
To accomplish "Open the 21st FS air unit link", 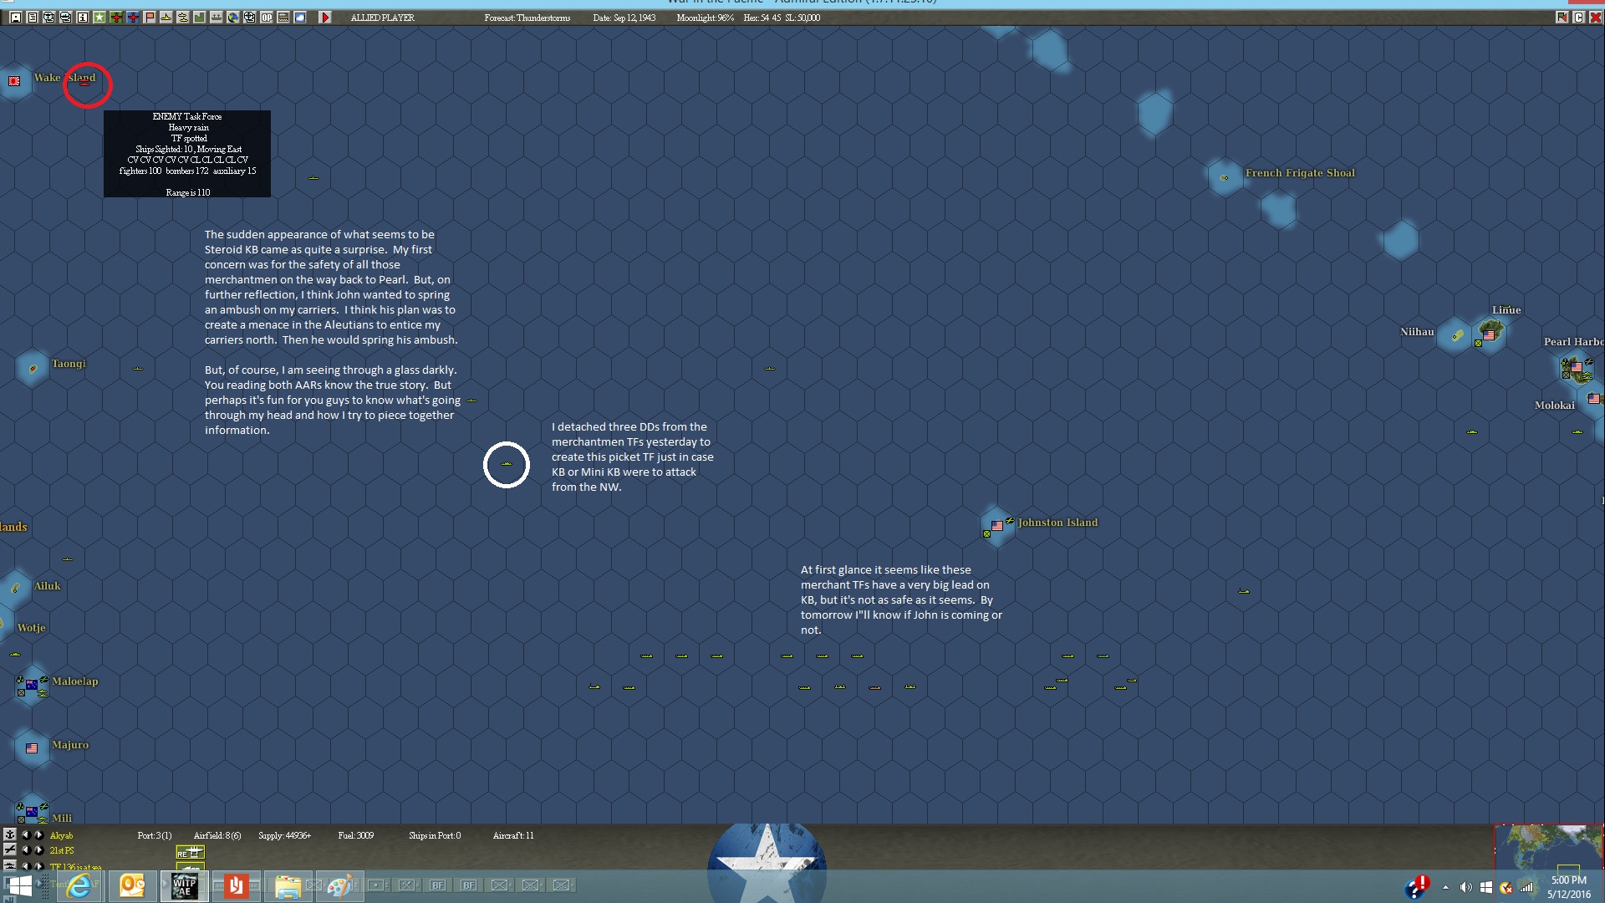I will click(62, 851).
